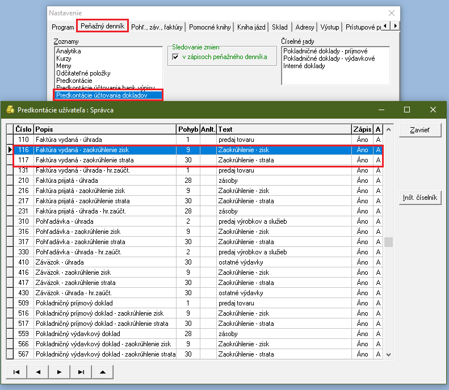This screenshot has width=449, height=390.
Task: Go to first record navigation button
Action: pos(16,372)
